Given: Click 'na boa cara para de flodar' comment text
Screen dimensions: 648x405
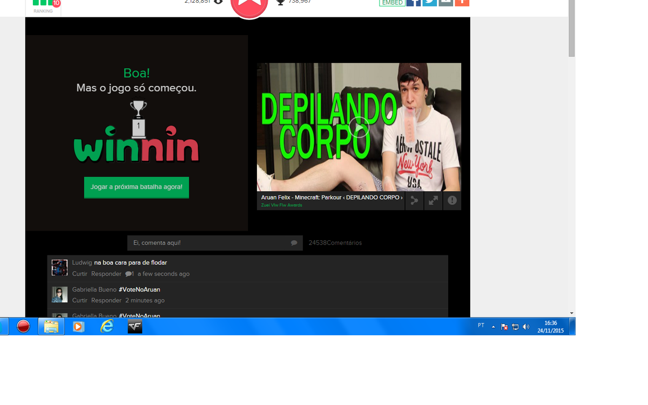Looking at the screenshot, I should (131, 262).
